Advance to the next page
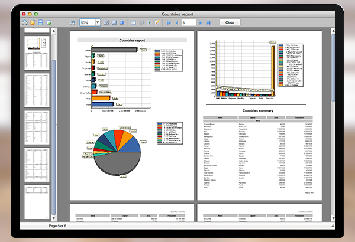 (x=201, y=22)
